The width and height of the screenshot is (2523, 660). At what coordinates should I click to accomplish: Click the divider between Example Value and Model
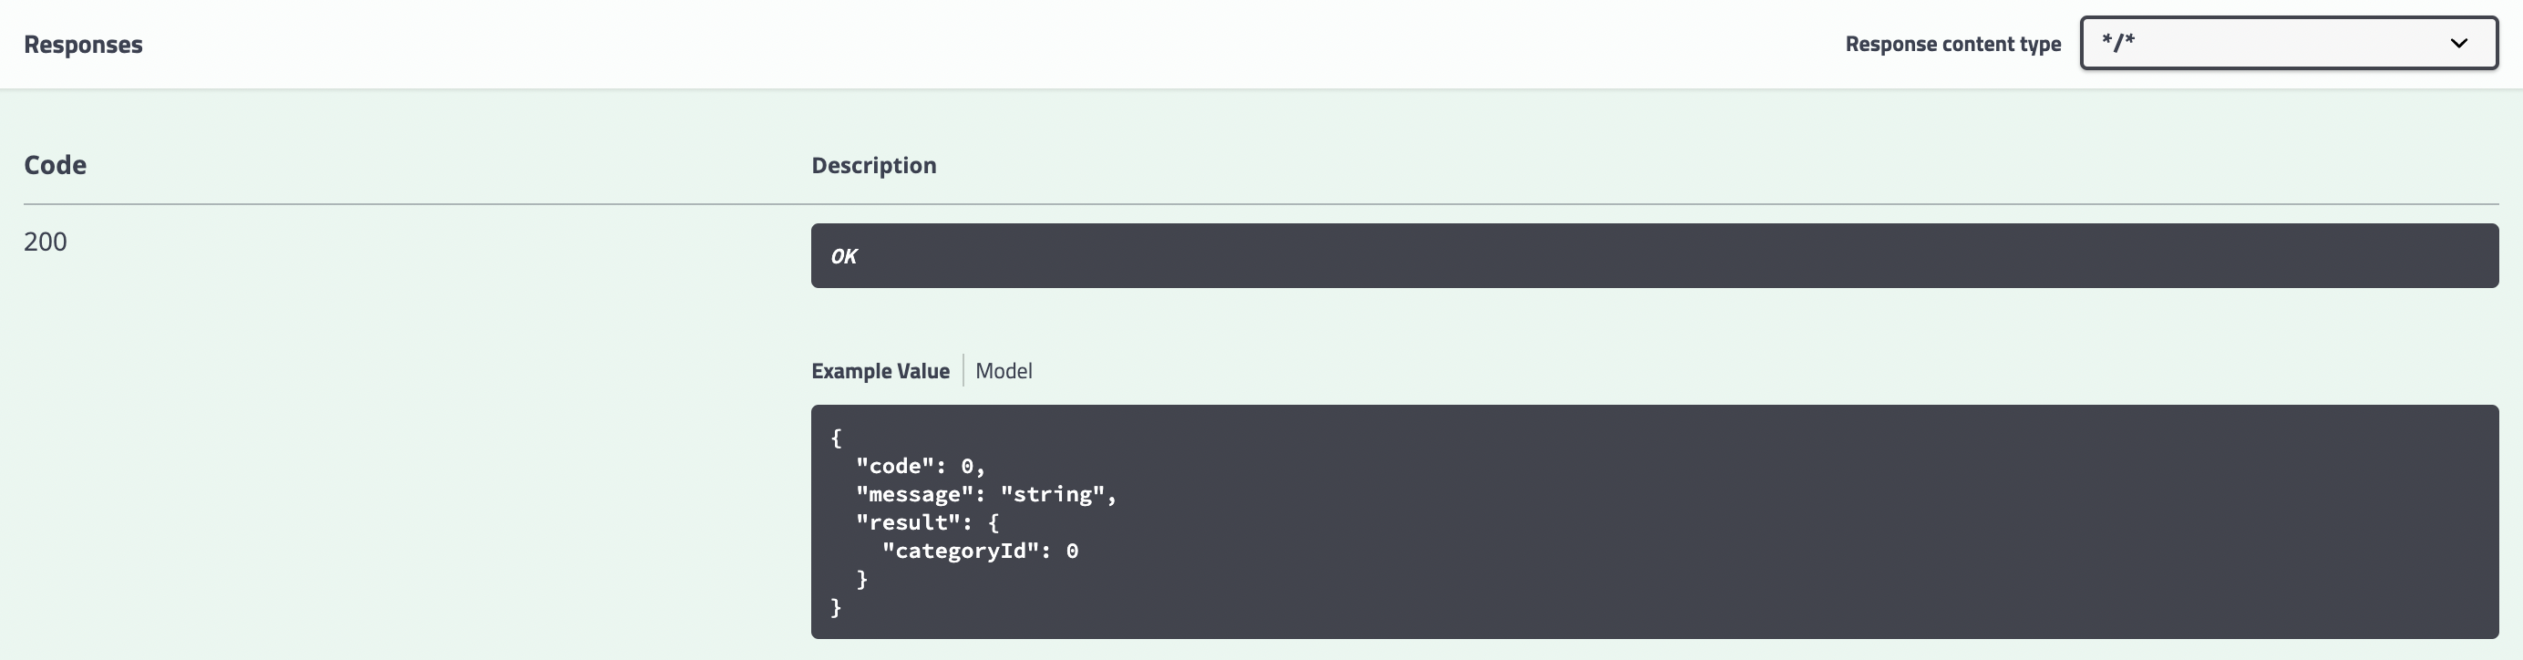pos(963,370)
